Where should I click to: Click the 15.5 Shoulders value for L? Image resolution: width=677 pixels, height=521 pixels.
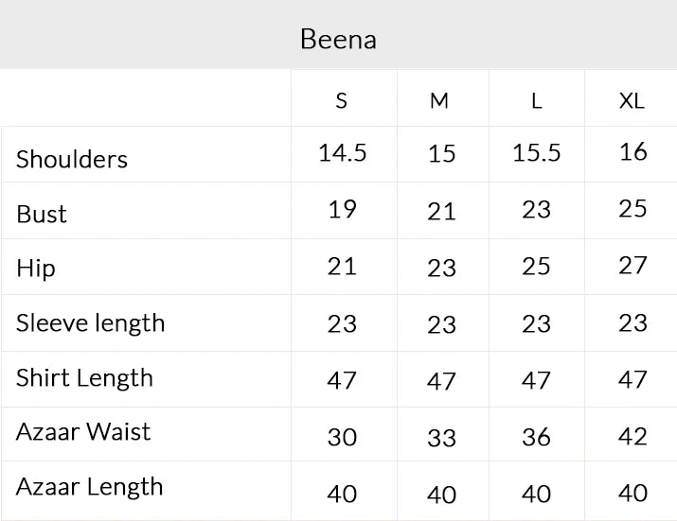pos(537,153)
